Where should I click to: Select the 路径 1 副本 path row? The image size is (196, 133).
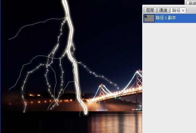coord(169,18)
